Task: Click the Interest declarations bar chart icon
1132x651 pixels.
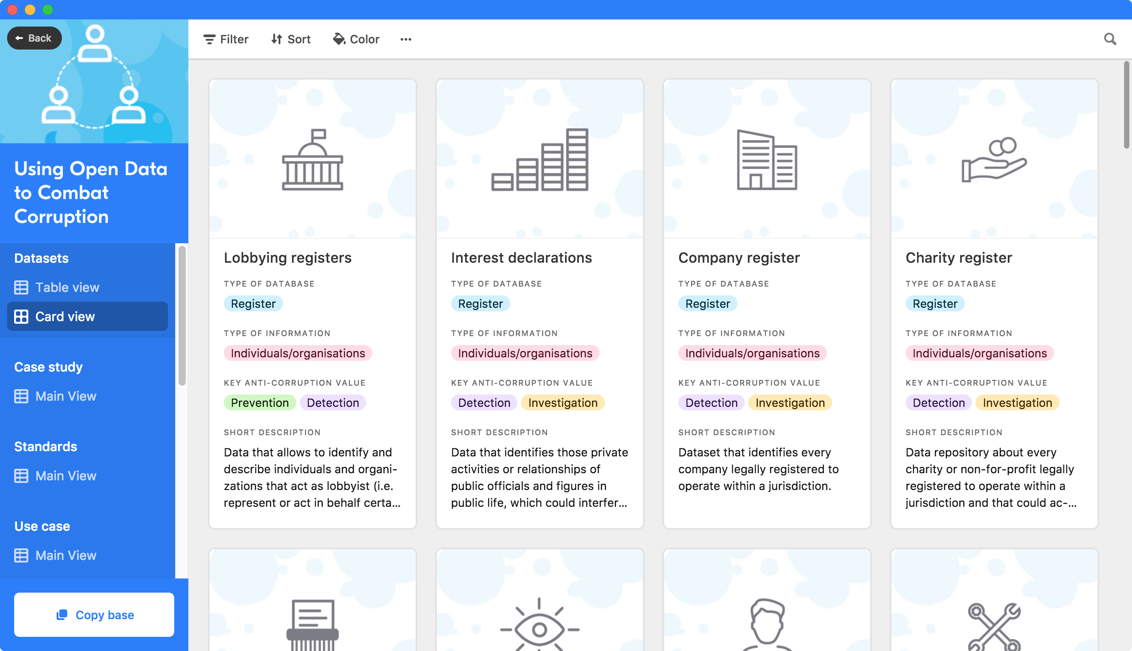Action: (x=539, y=159)
